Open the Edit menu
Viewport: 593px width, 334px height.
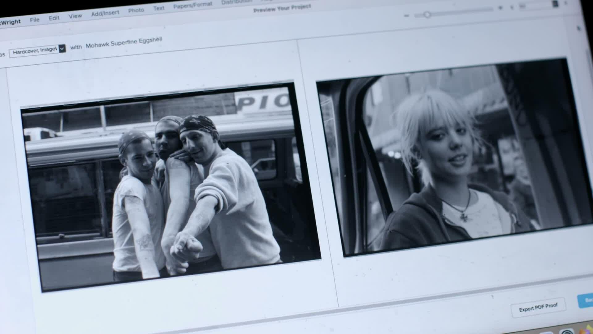click(x=54, y=18)
